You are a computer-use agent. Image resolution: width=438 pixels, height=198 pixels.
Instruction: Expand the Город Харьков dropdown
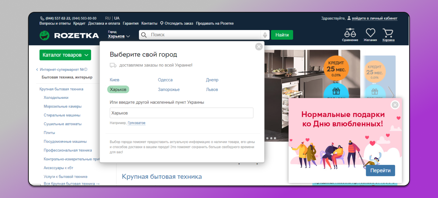[119, 36]
